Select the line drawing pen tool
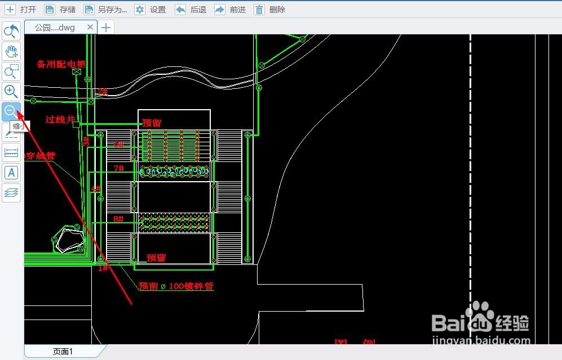Screen dimensions: 562x360 [11, 133]
